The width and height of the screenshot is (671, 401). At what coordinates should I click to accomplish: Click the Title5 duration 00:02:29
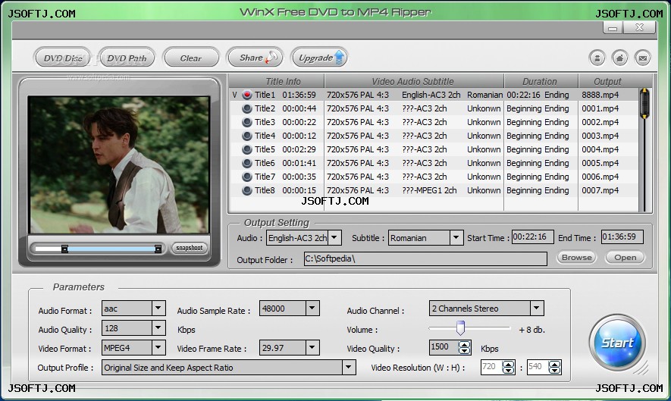[x=299, y=149]
